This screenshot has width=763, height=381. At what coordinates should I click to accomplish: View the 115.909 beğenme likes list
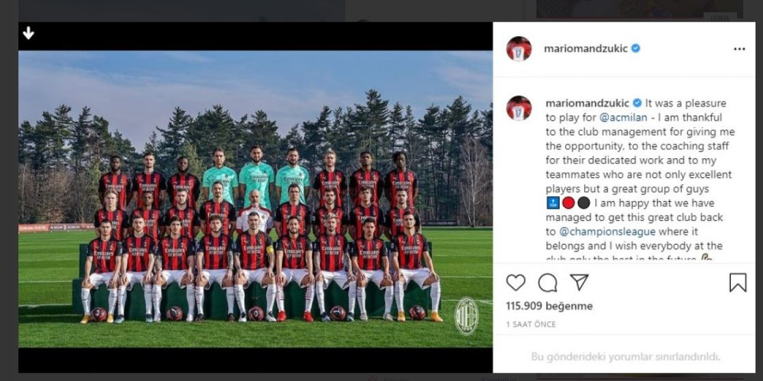[x=549, y=306]
